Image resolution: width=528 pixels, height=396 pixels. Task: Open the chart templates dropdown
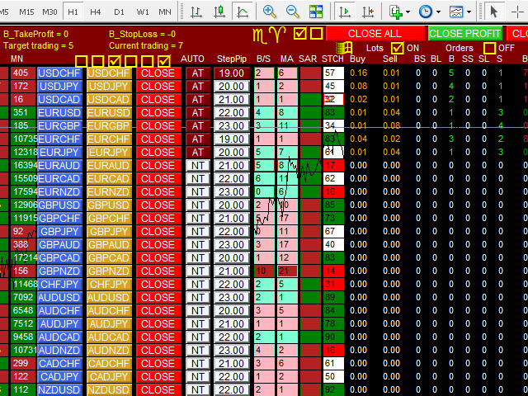467,12
